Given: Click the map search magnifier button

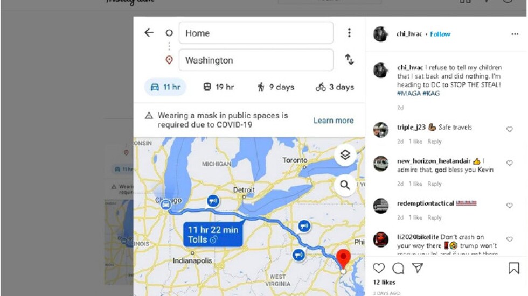Looking at the screenshot, I should tap(345, 185).
